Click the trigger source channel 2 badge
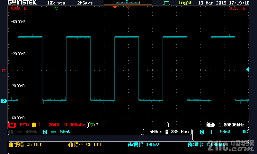The height and width of the screenshot is (154, 257). pyautogui.click(x=202, y=132)
